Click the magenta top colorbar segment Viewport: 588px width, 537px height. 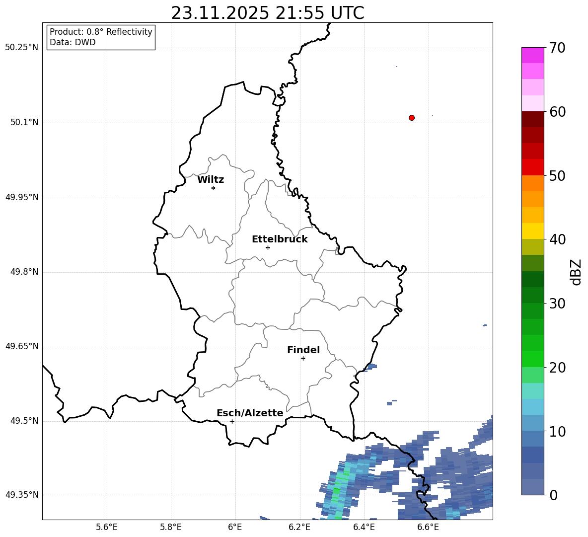(532, 55)
